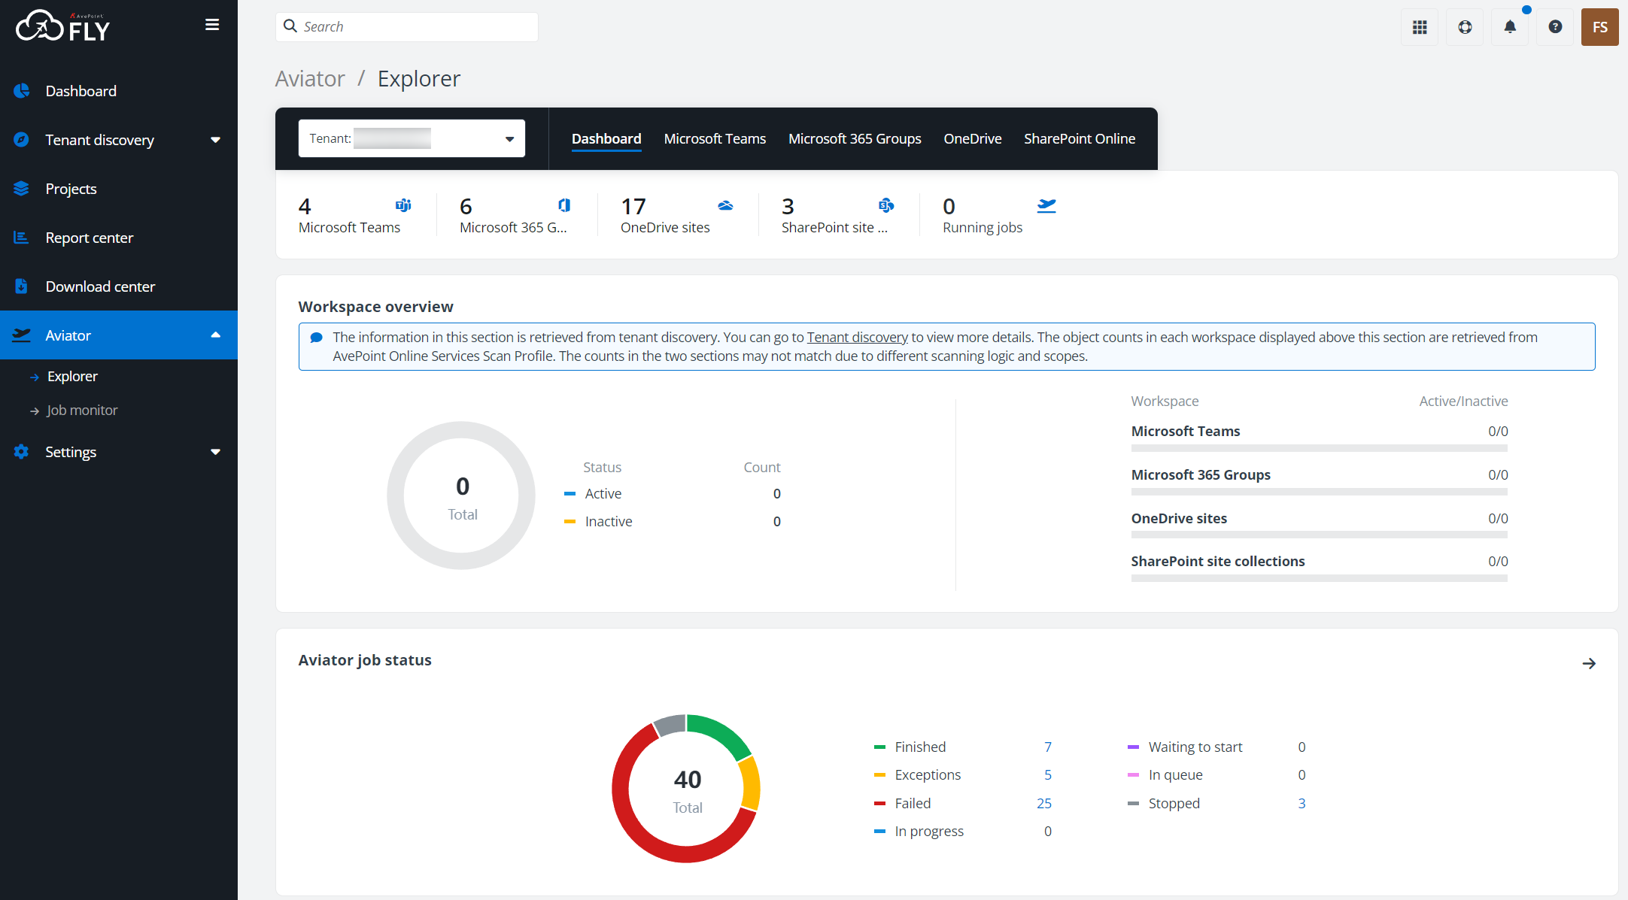Open the app launcher grid icon

coord(1420,27)
